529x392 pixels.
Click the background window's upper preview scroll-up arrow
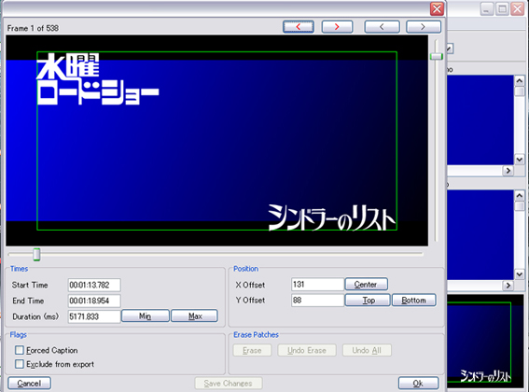tap(520, 80)
